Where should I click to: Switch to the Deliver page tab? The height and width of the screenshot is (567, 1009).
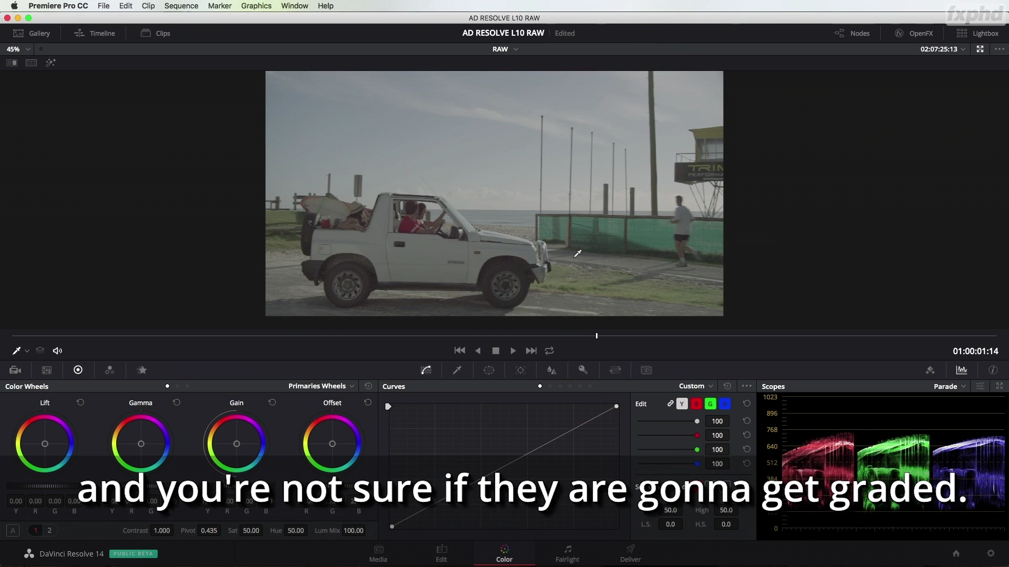630,553
